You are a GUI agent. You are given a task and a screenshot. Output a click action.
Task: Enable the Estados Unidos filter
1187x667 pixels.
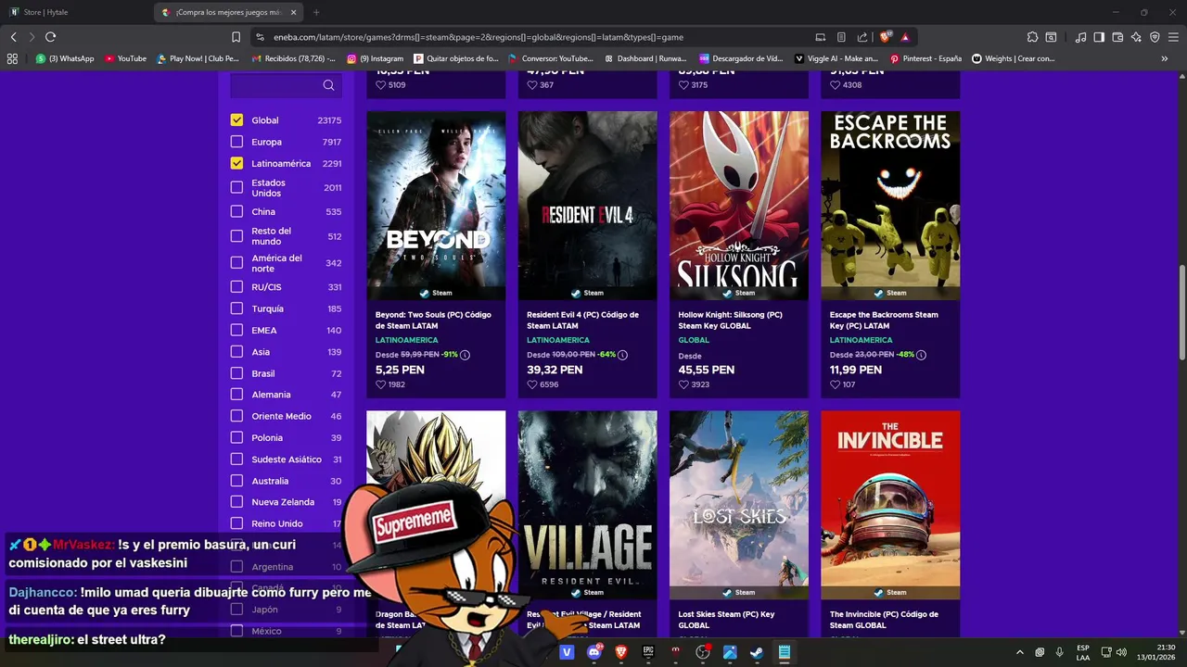[x=236, y=187]
